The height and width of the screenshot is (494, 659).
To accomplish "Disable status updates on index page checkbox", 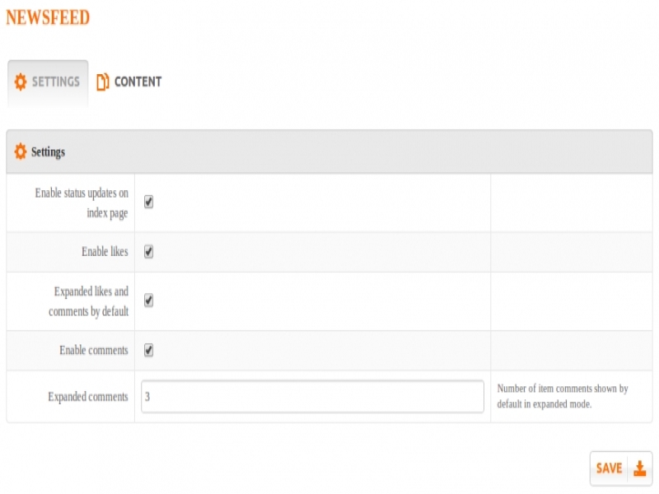I will click(x=149, y=202).
